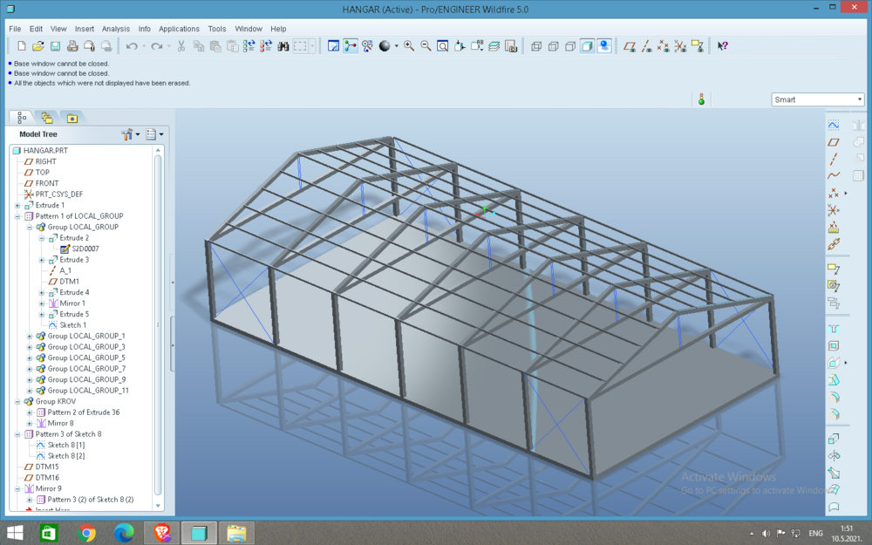Expand the Extrude 1 tree node

click(x=17, y=205)
